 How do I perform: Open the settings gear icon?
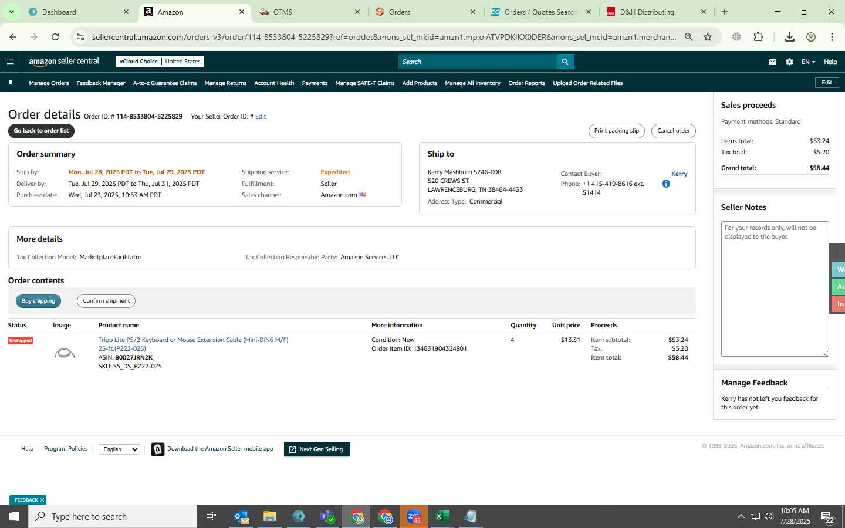point(789,62)
